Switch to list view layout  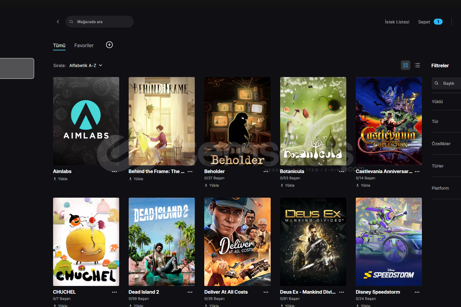click(x=417, y=65)
